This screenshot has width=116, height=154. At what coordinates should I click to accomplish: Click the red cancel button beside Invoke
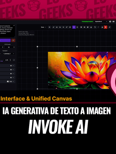coord(13,40)
